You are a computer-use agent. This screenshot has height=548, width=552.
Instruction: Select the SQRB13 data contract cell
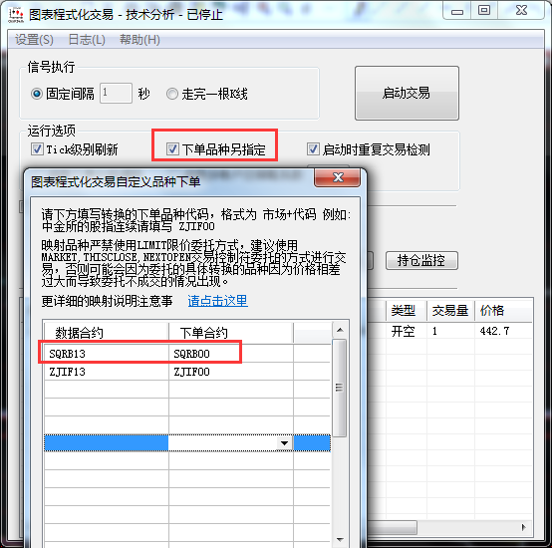click(x=106, y=354)
